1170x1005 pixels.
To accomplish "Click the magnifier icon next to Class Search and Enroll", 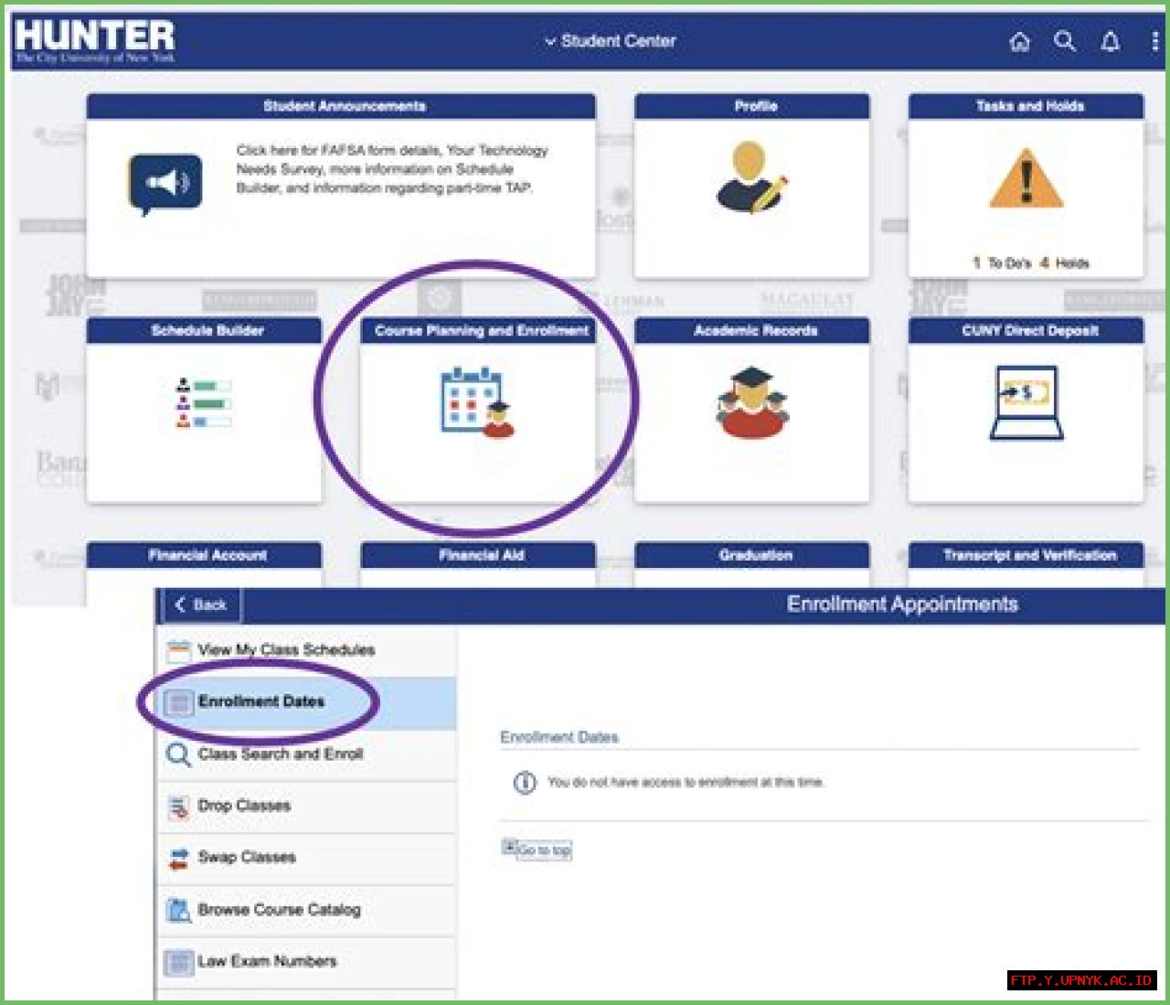I will (x=177, y=754).
